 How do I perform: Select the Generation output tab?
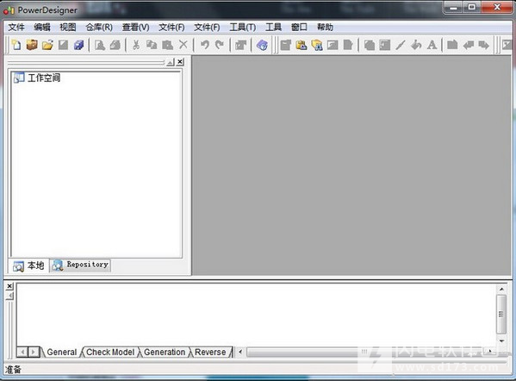click(165, 352)
